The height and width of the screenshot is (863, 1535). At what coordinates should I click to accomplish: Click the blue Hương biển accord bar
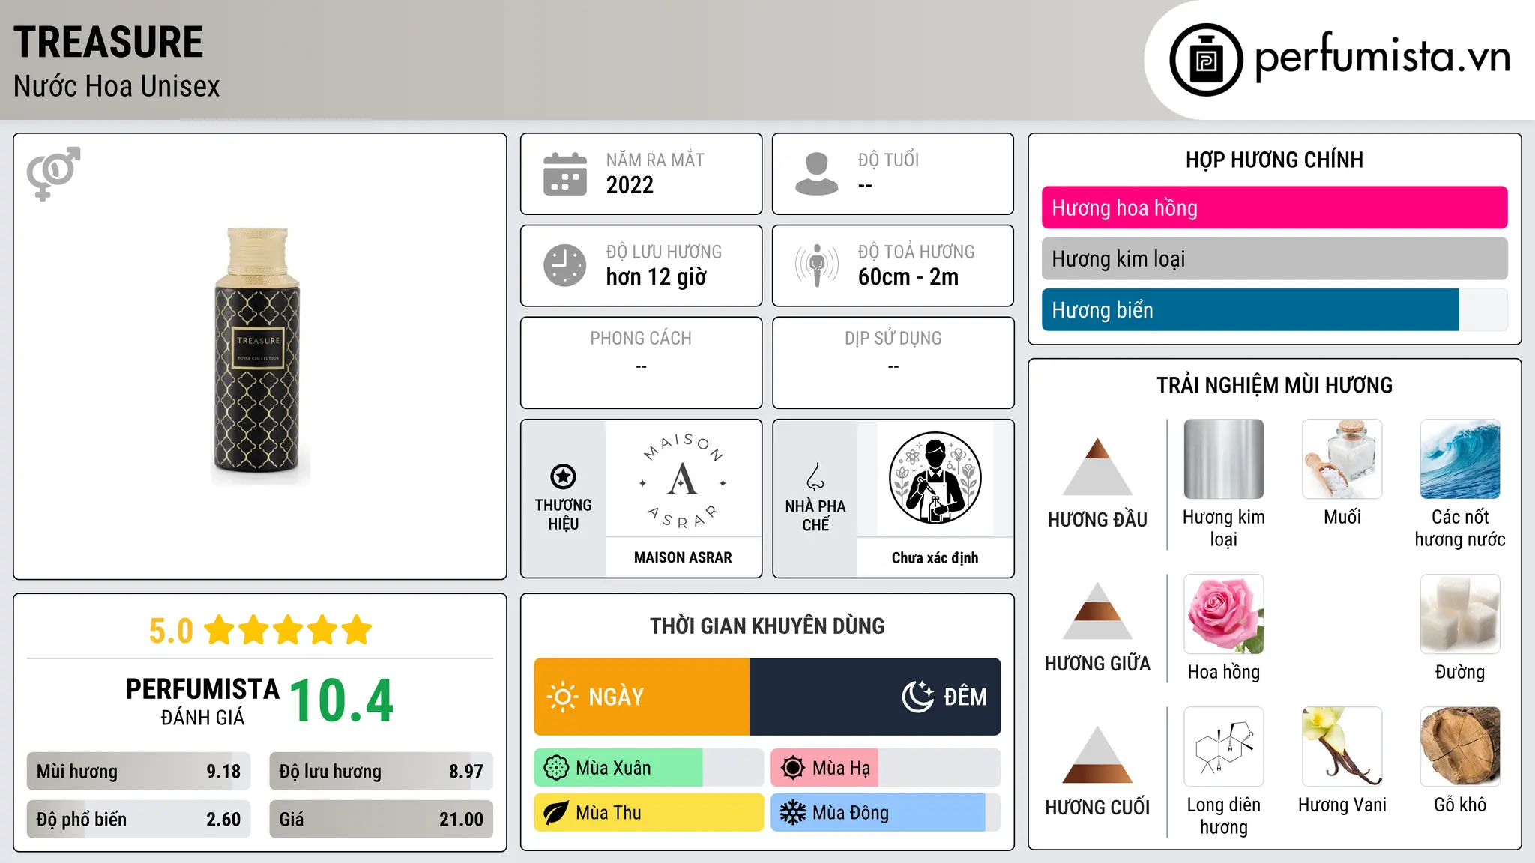(1250, 309)
